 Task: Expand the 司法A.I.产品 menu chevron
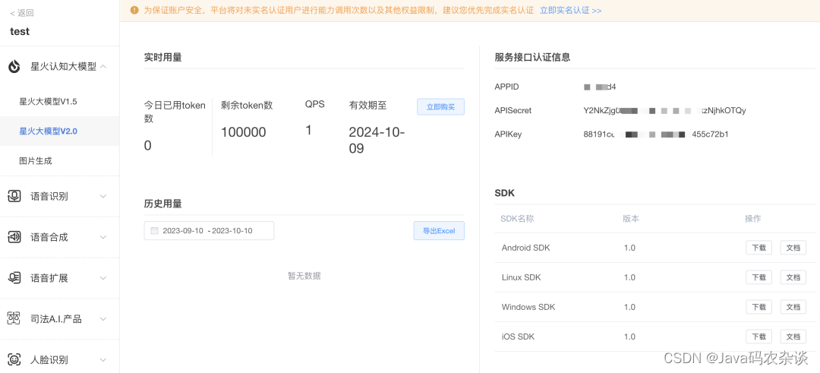(x=103, y=318)
